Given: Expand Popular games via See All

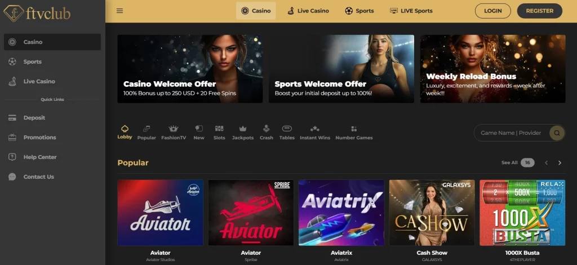Looking at the screenshot, I should pos(509,163).
